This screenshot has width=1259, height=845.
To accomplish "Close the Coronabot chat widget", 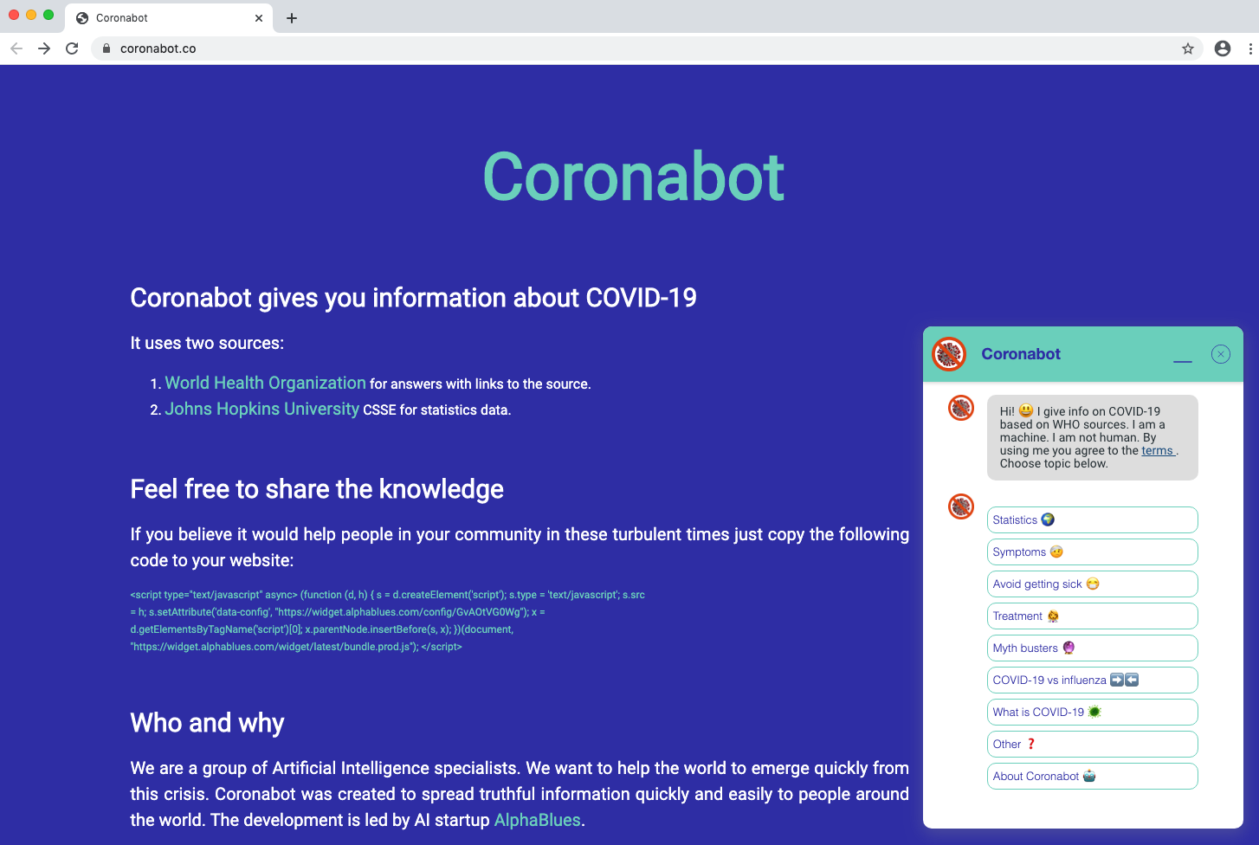I will (x=1221, y=354).
